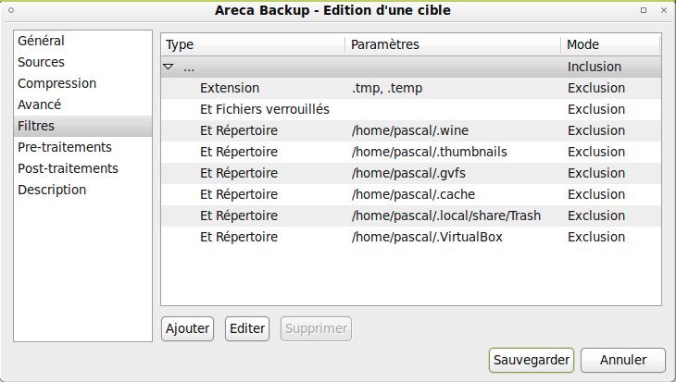Click the Ajouter button
Screen dimensions: 676x382
point(188,328)
